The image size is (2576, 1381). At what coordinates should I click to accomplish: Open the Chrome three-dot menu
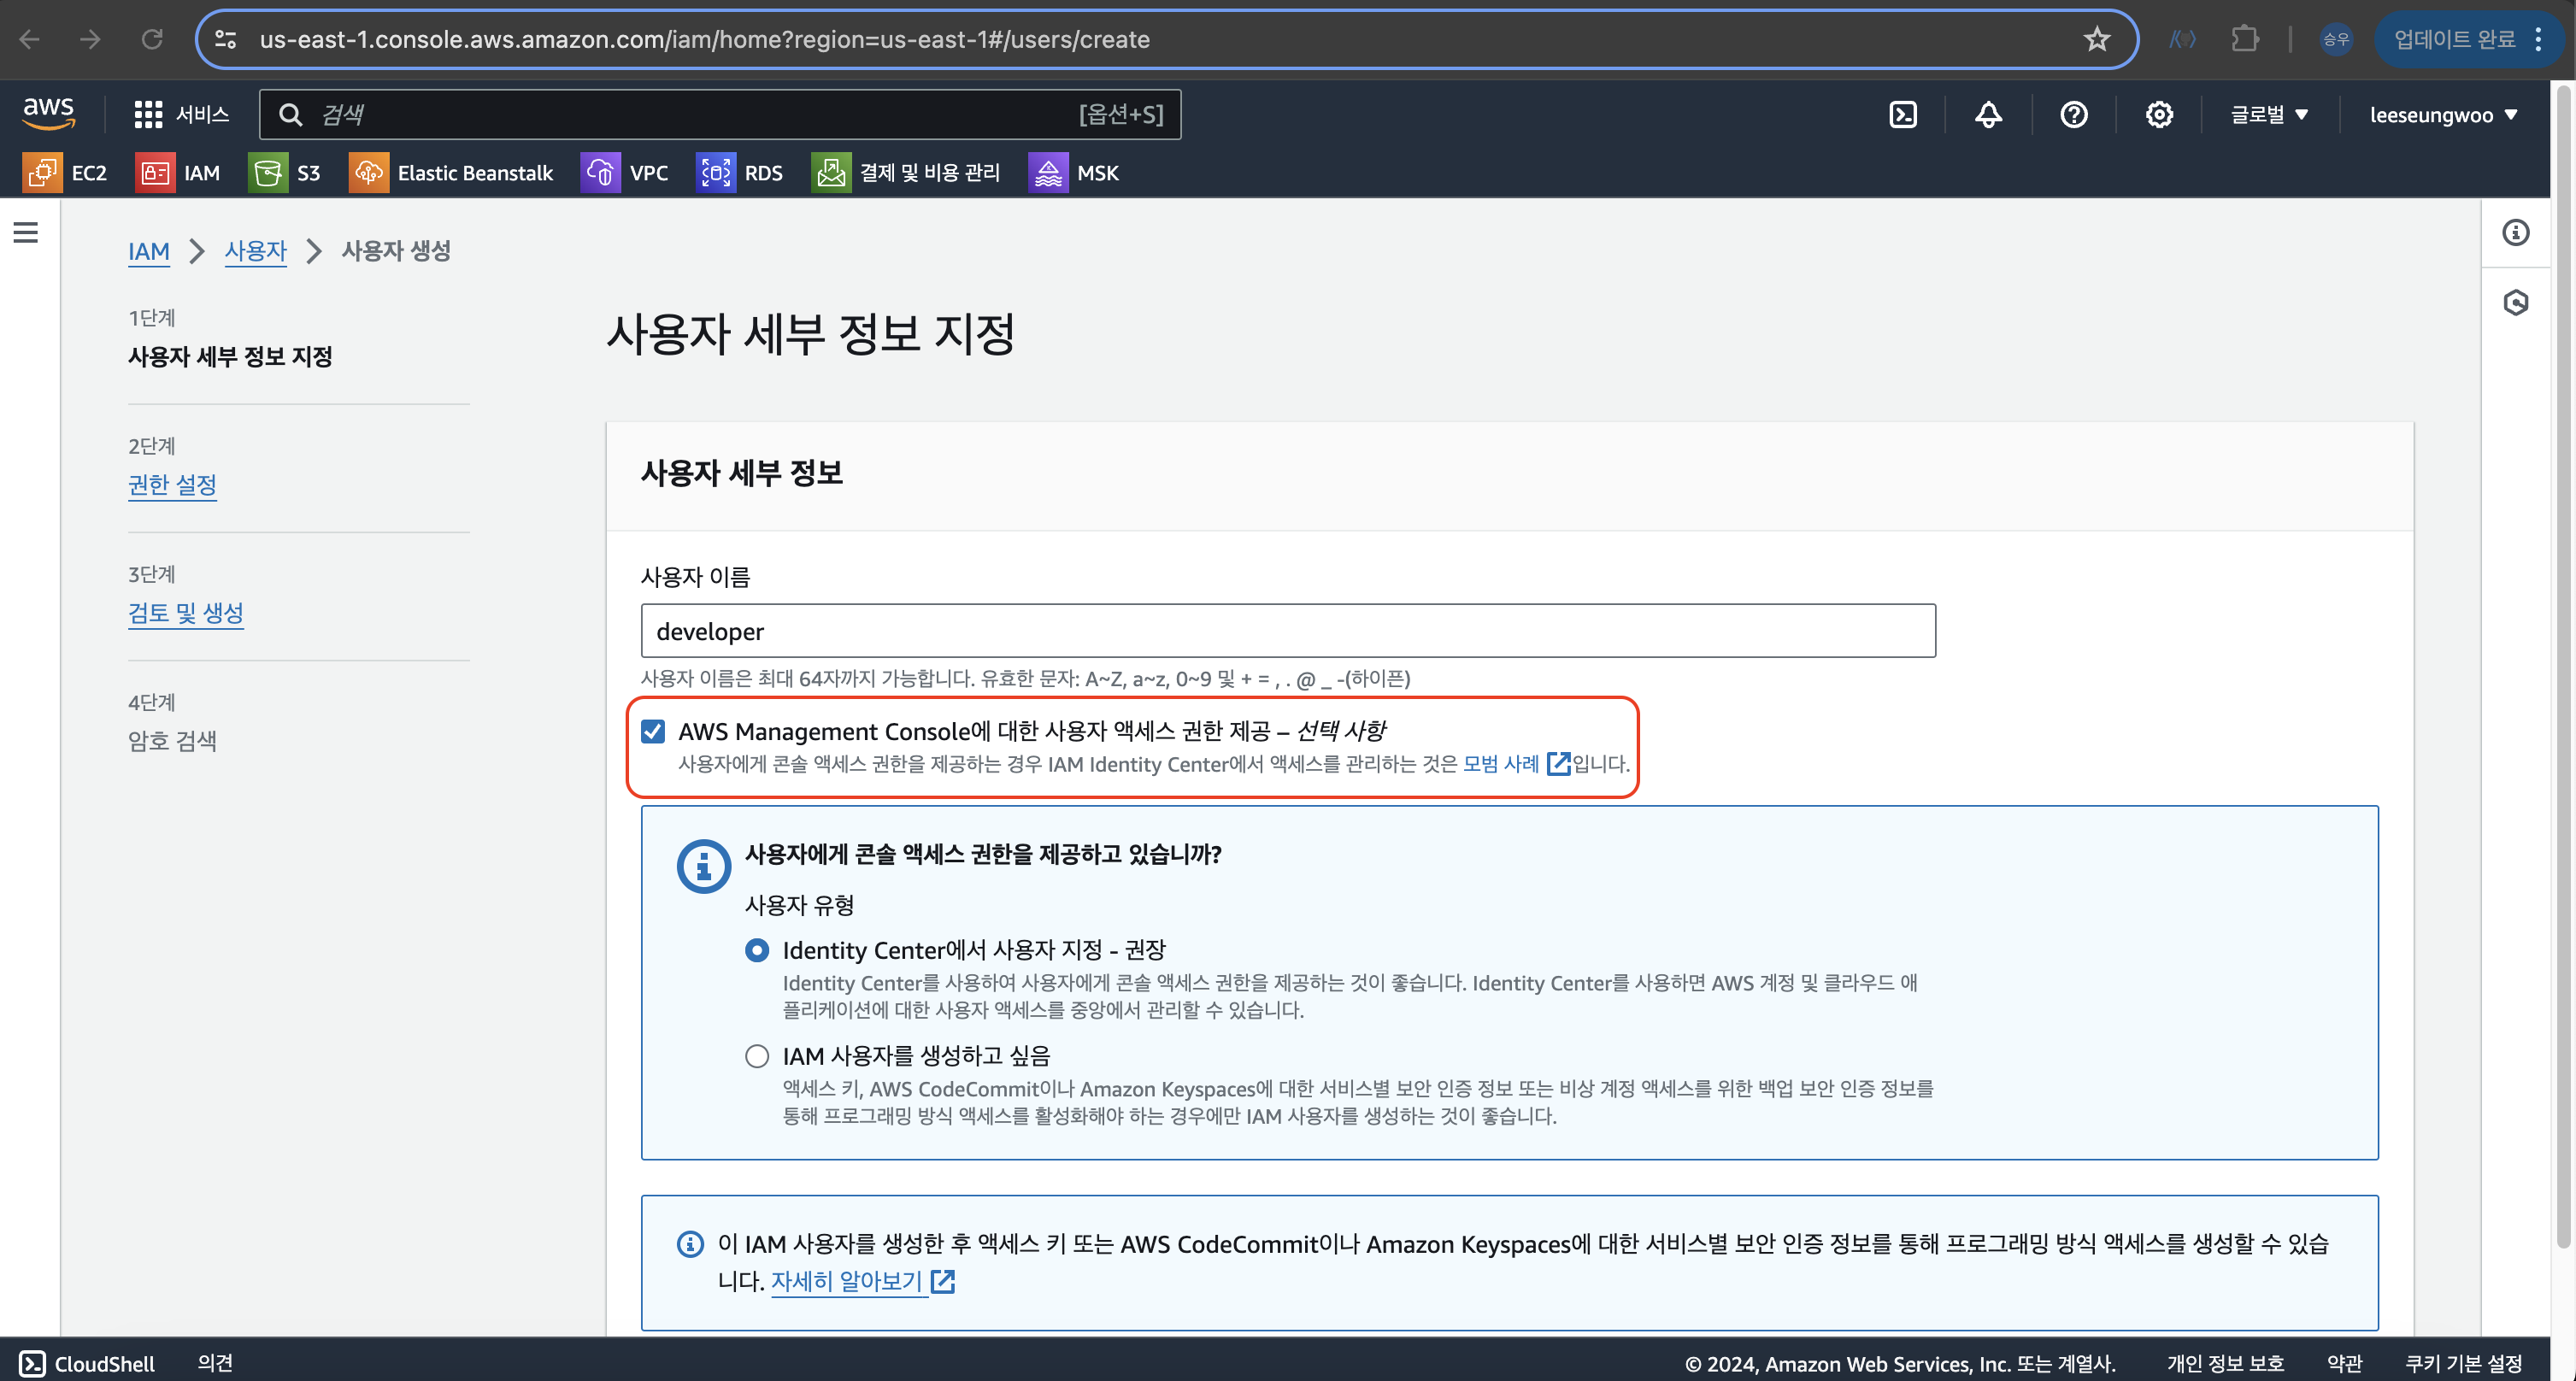(x=2539, y=40)
